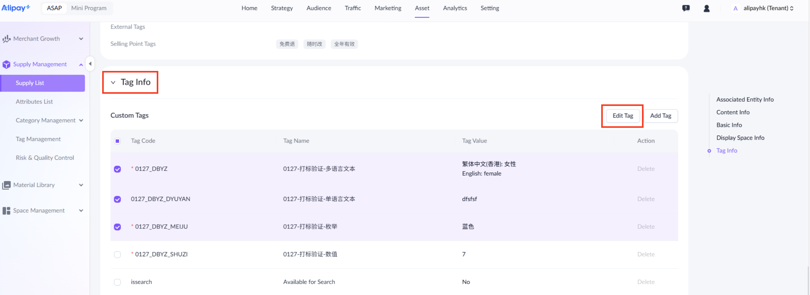Navigate to Basic Info anchor link
This screenshot has height=295, width=810.
pyautogui.click(x=729, y=124)
